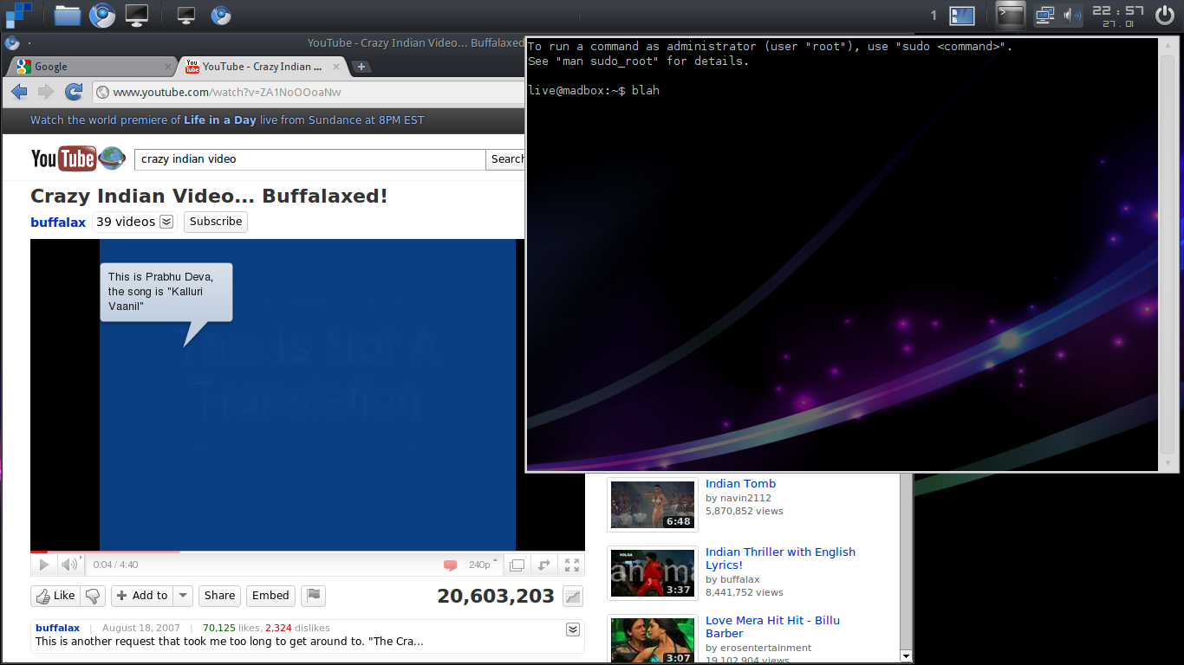This screenshot has height=665, width=1184.
Task: Go to YouTube home via the logo
Action: coord(78,158)
